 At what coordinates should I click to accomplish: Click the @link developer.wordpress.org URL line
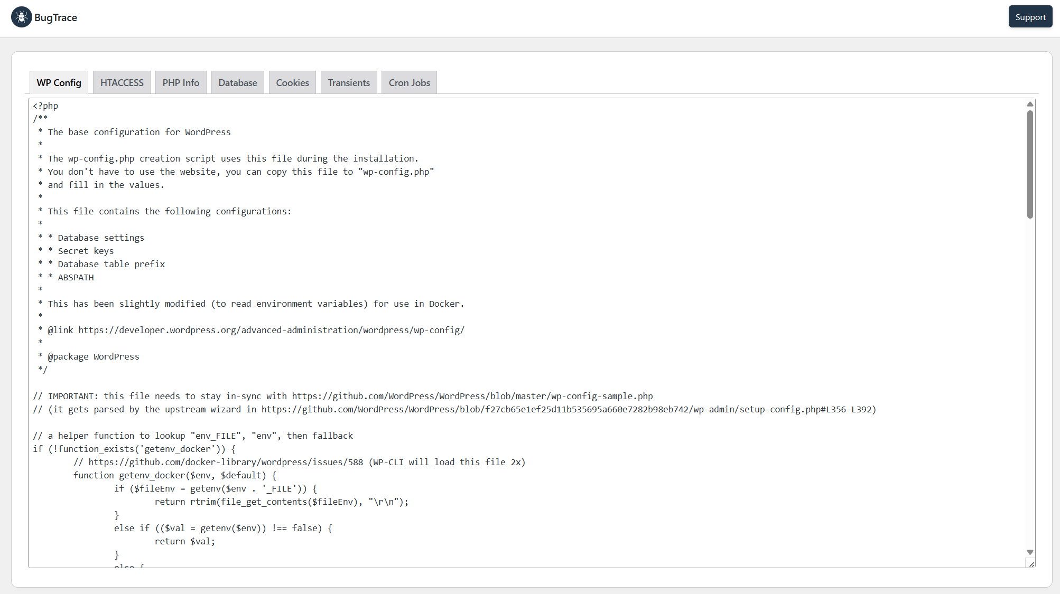(251, 330)
